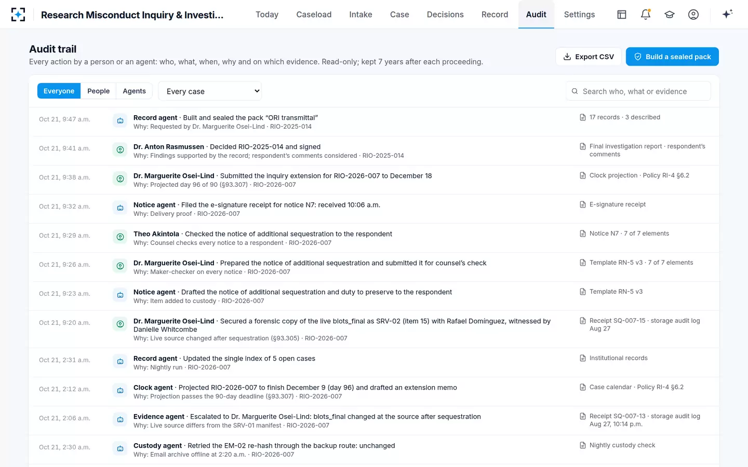Open the Settings tab
Screen dimensions: 748x467
pyautogui.click(x=579, y=15)
